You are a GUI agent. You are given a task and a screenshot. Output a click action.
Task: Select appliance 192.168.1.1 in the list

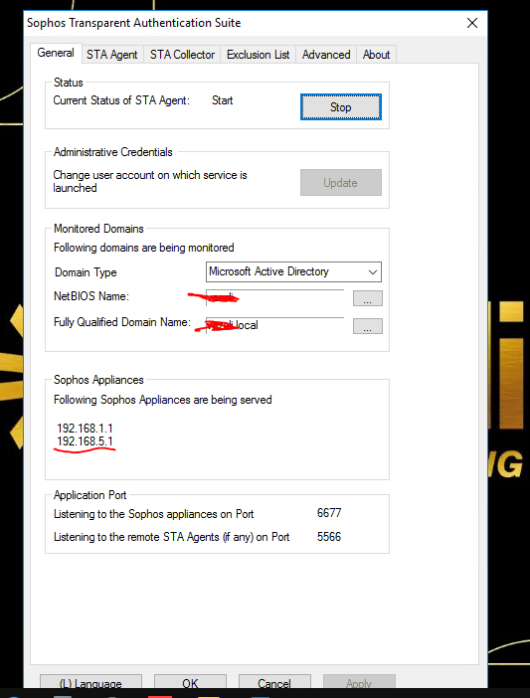[x=85, y=429]
